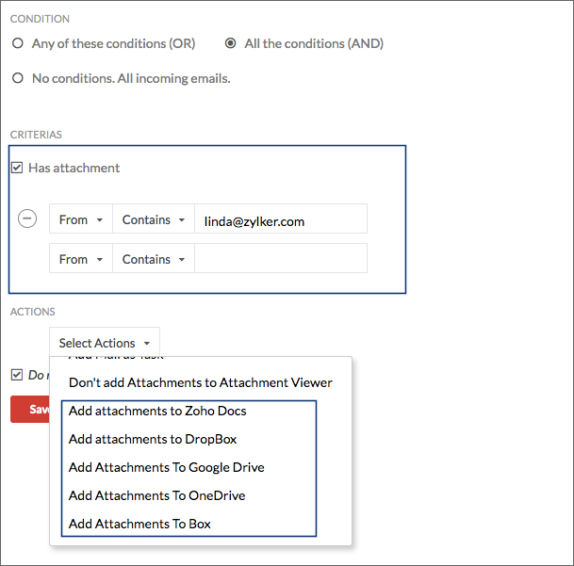This screenshot has width=574, height=566.
Task: Click the minus icon to remove criteria row
Action: (x=28, y=218)
